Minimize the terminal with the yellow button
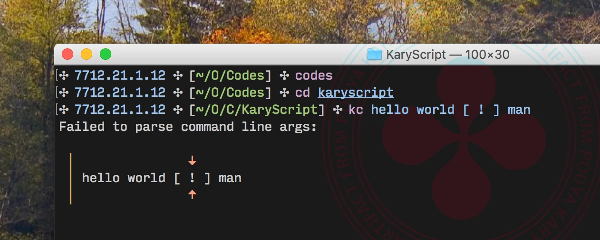600x240 pixels. 87,55
